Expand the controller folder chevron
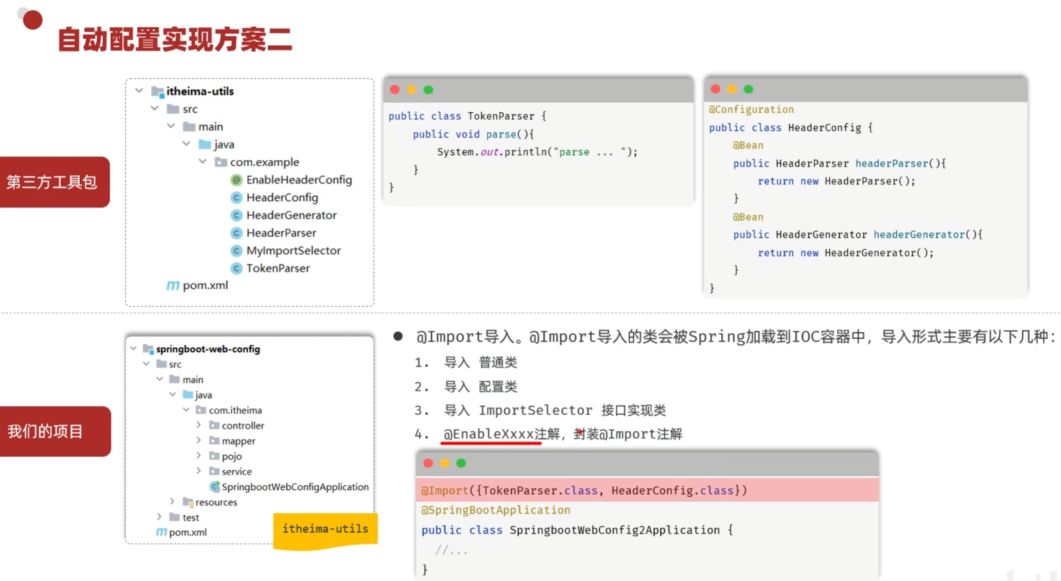 [199, 425]
